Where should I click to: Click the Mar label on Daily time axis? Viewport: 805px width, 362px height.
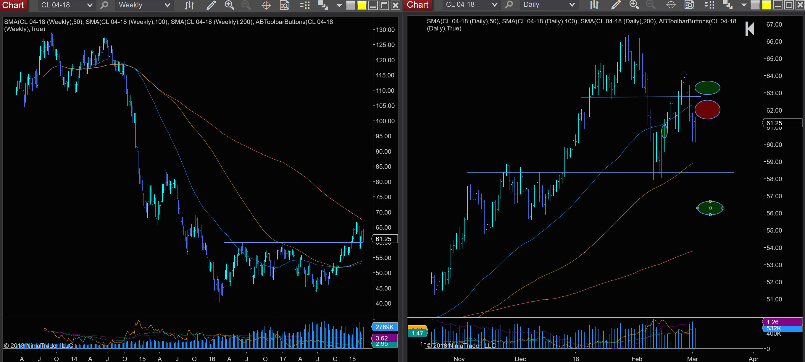pos(692,359)
